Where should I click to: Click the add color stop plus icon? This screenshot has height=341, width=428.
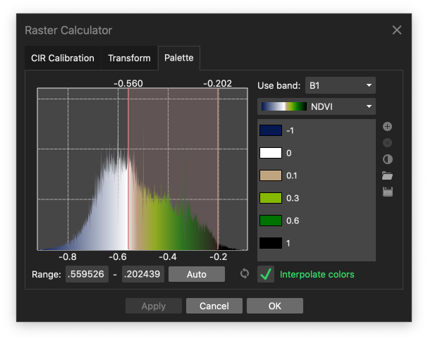[387, 127]
